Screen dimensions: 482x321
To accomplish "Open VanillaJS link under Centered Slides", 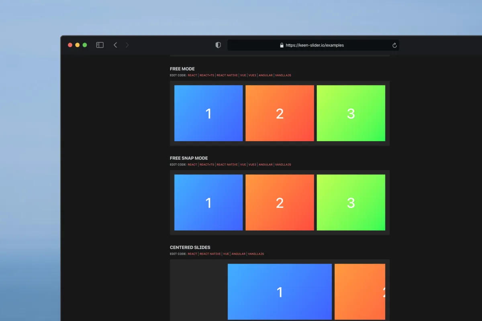I will [256, 254].
